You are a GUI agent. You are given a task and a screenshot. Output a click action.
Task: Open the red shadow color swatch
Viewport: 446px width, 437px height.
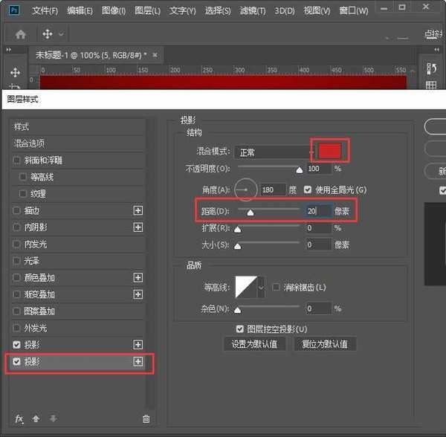(329, 151)
